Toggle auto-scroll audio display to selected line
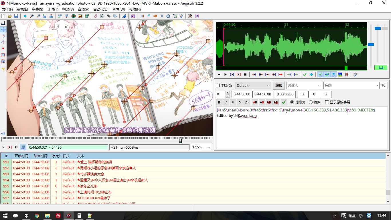The height and width of the screenshot is (220, 391). 334,74
